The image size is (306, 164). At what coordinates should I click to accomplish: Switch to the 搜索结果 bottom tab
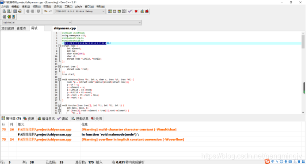click(x=80, y=118)
